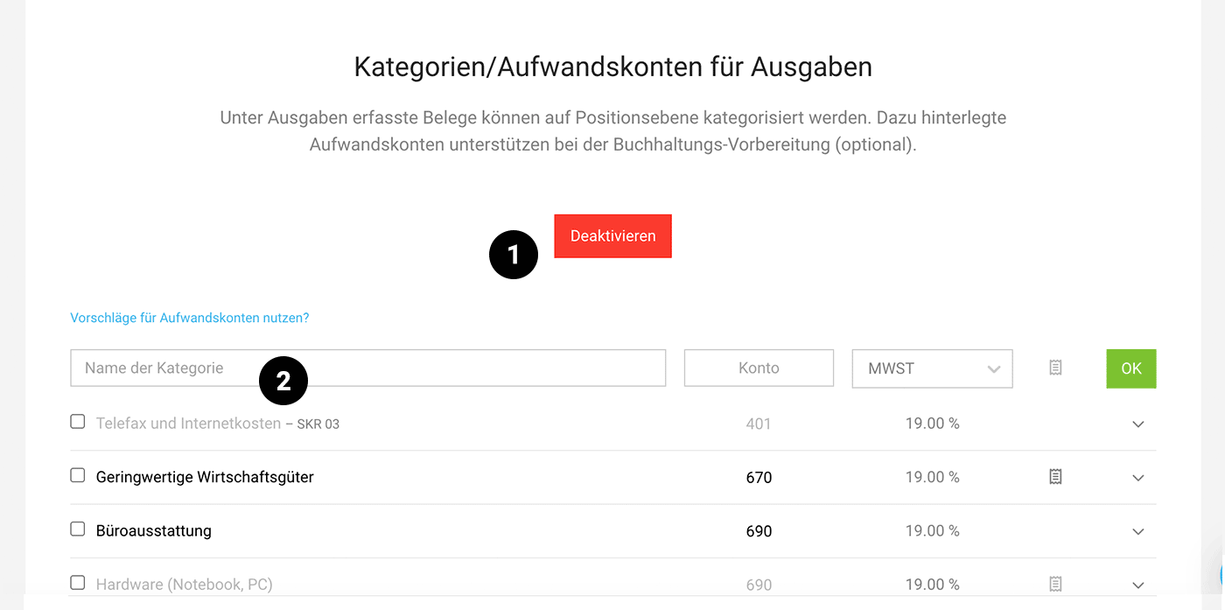
Task: Expand the Telefax und Internetkosten row
Action: (x=1137, y=424)
